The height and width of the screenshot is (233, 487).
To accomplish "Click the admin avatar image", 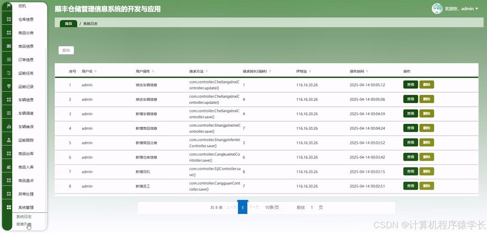I will tap(437, 9).
